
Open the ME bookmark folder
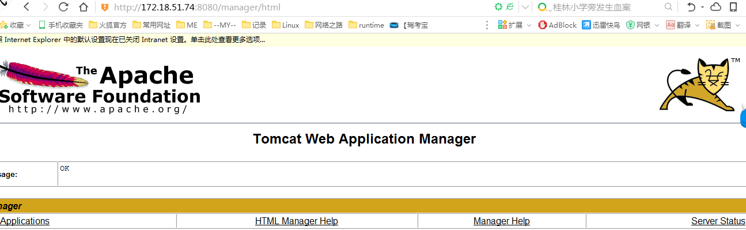pyautogui.click(x=187, y=25)
